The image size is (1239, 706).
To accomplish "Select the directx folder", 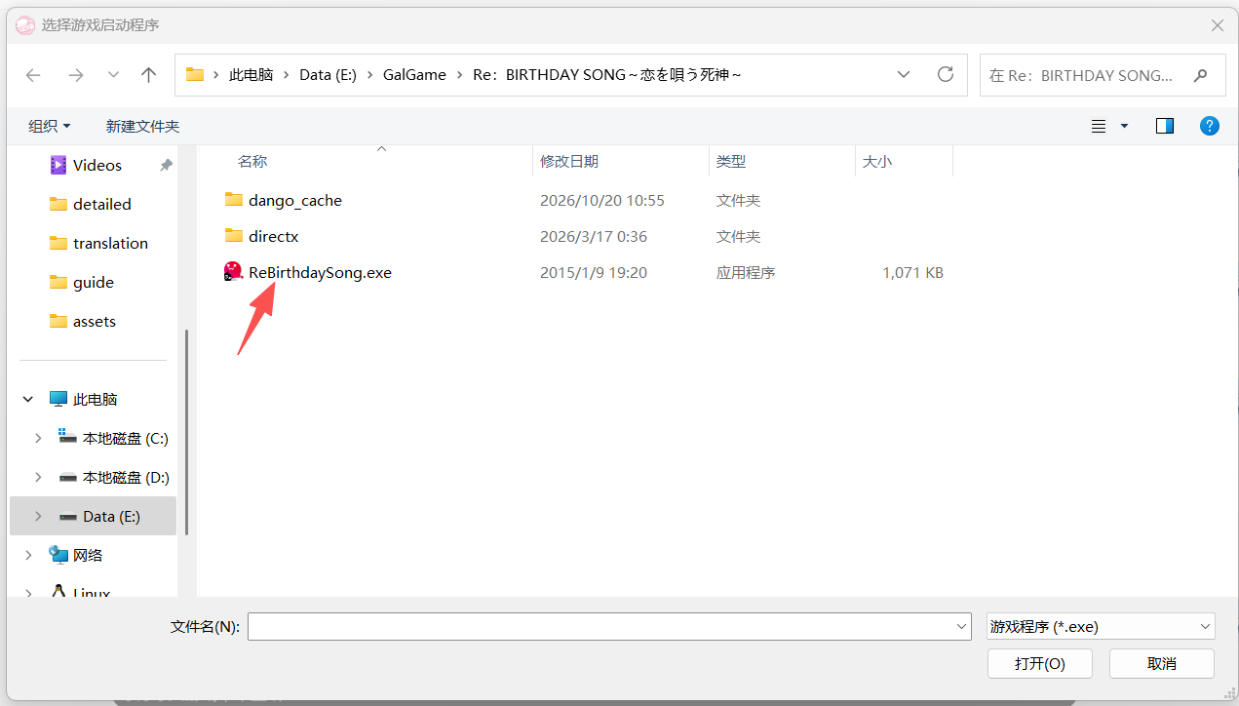I will coord(273,236).
